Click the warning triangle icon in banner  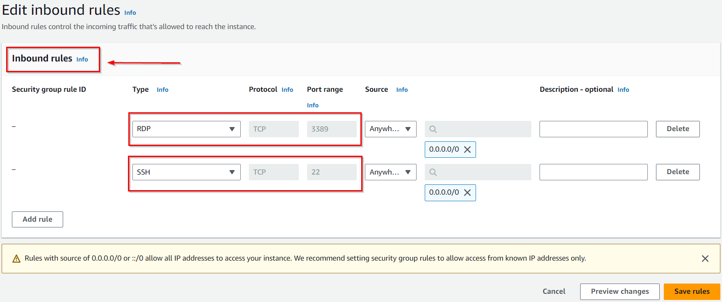[x=16, y=259]
